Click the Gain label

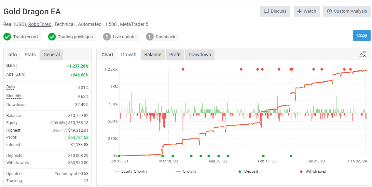pyautogui.click(x=12, y=66)
